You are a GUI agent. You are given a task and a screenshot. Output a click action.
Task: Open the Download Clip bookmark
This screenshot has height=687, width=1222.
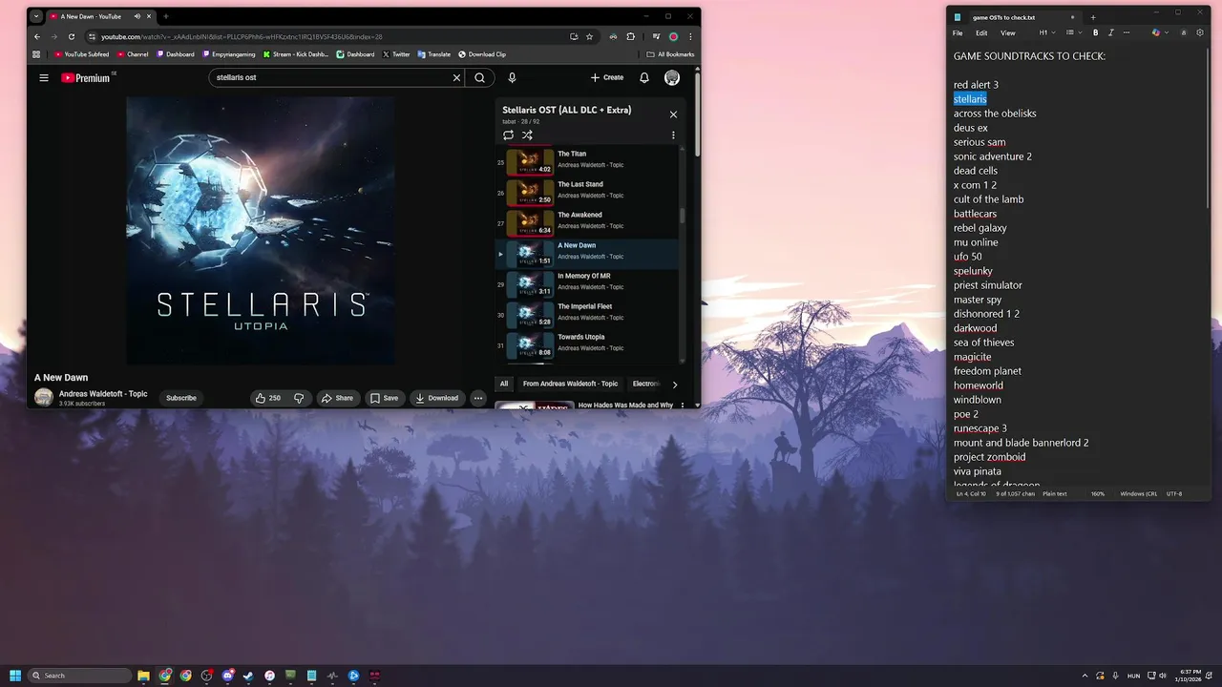tap(482, 54)
